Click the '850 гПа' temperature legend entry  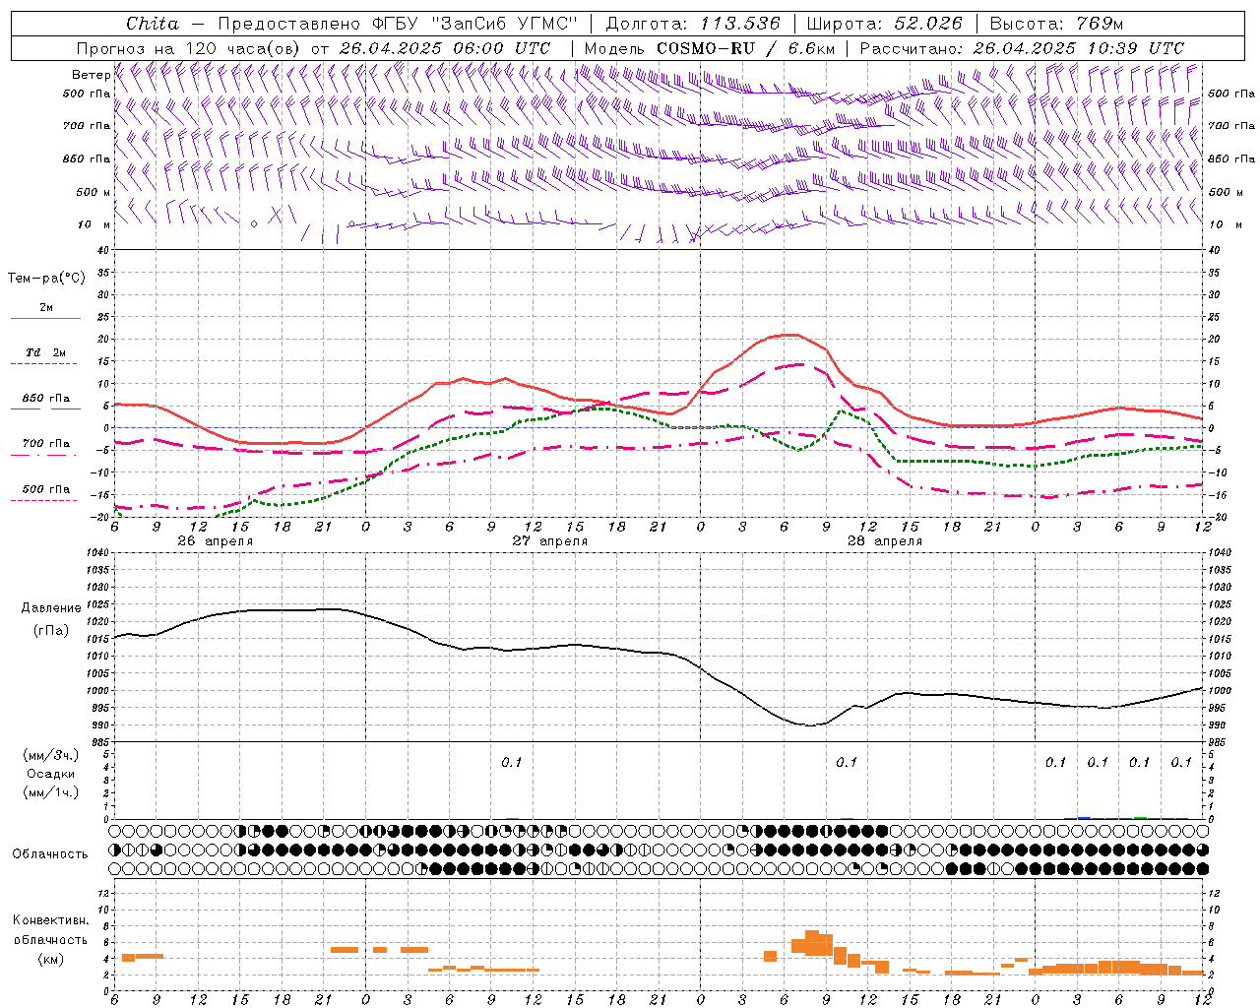click(x=46, y=399)
